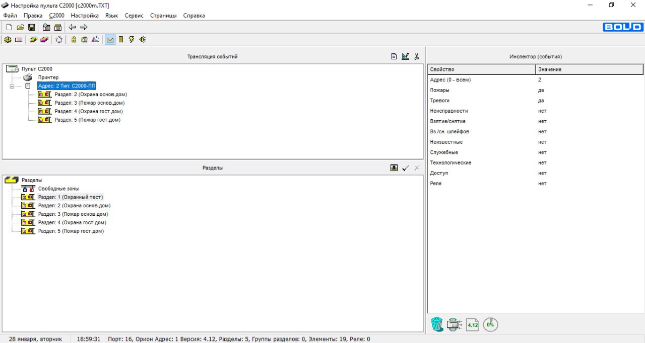Select Раздел: 5 (Пожар гост.дом) in the Разделы panel
Screen dimensions: 645x343
[71, 231]
